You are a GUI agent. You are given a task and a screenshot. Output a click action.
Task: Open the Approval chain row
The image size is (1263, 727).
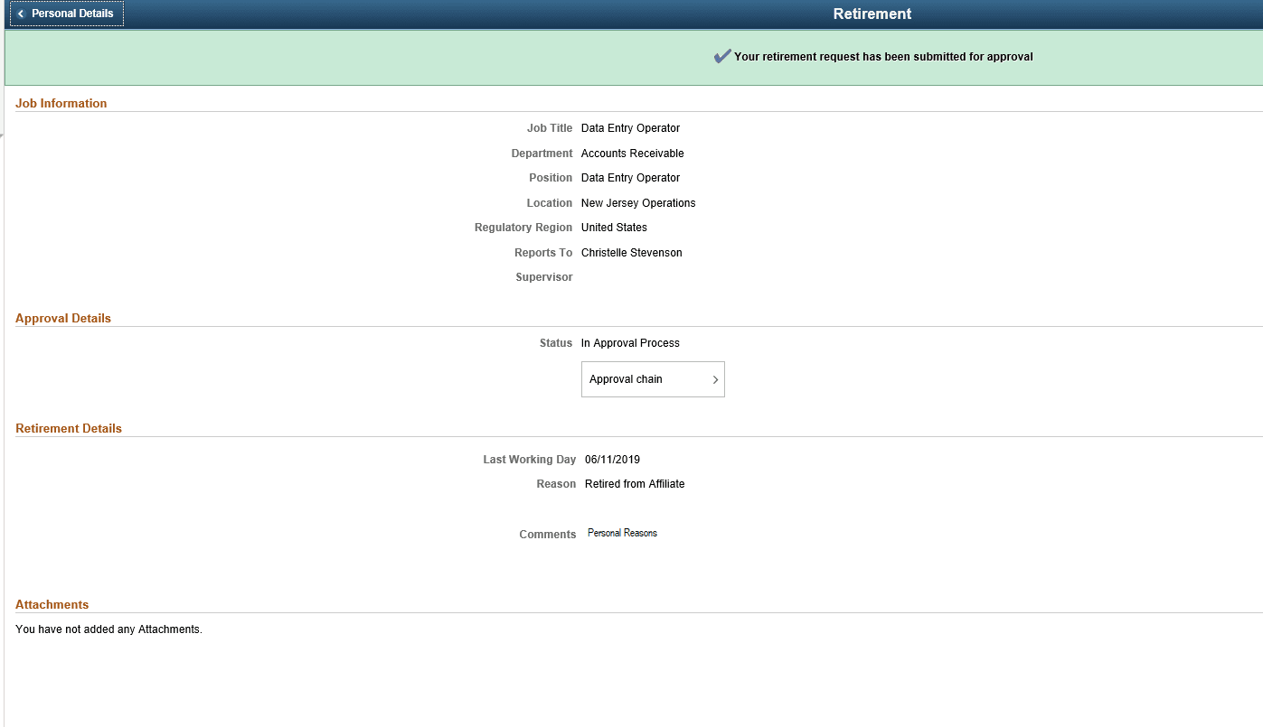[653, 379]
